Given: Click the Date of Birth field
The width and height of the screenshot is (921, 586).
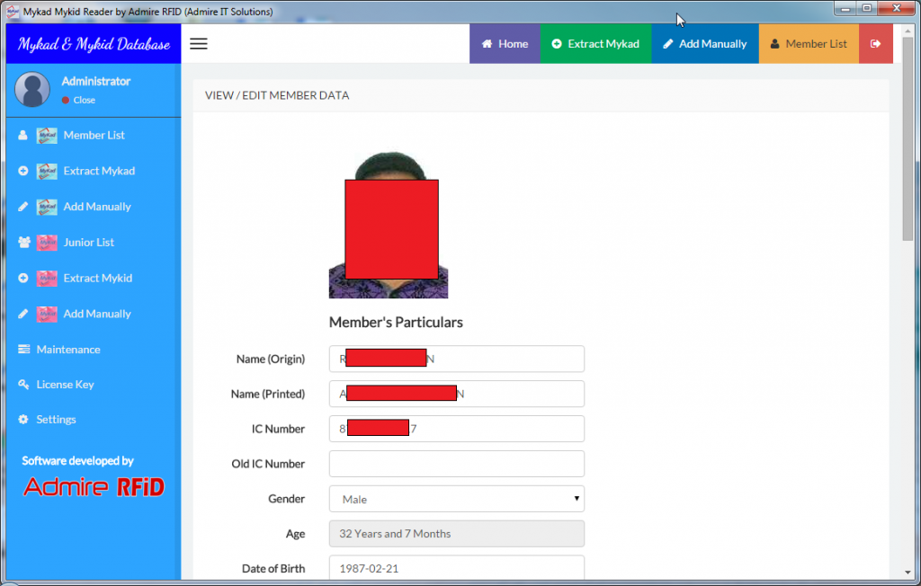Looking at the screenshot, I should 456,568.
